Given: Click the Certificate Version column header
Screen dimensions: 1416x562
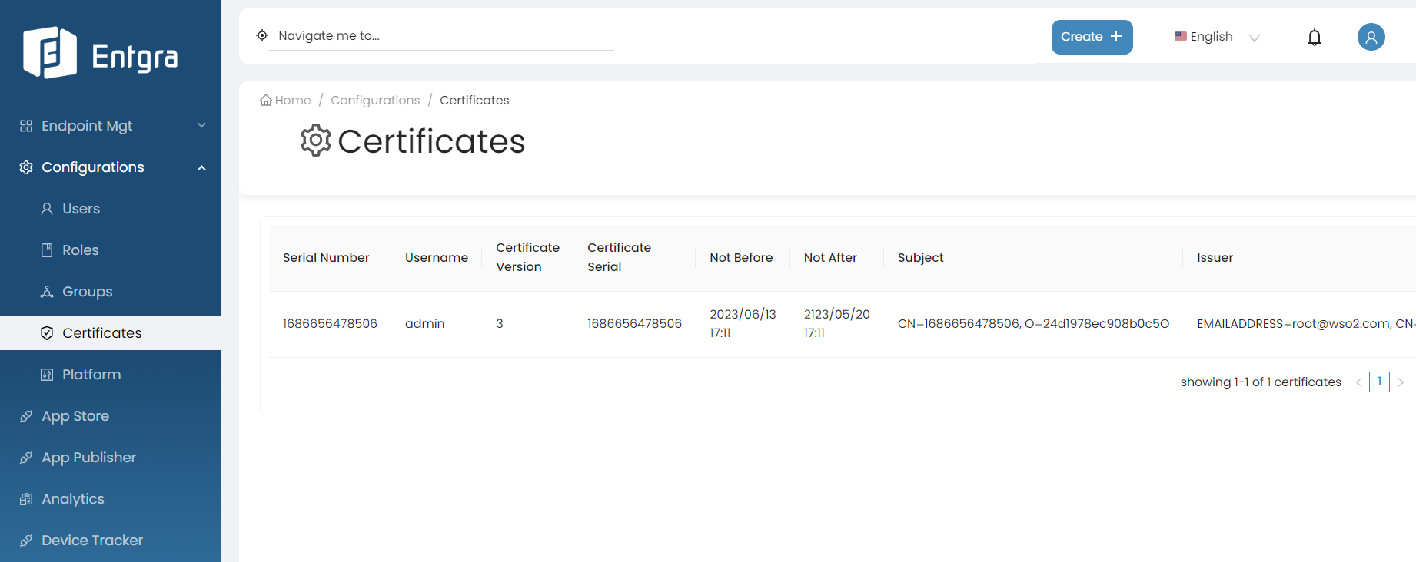Looking at the screenshot, I should [x=528, y=257].
